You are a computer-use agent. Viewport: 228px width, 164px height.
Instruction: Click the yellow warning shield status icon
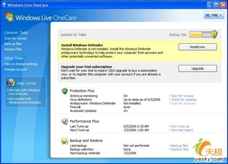(x=214, y=34)
